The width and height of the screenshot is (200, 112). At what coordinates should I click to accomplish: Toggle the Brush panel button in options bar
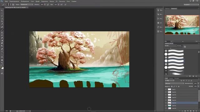[13, 4]
